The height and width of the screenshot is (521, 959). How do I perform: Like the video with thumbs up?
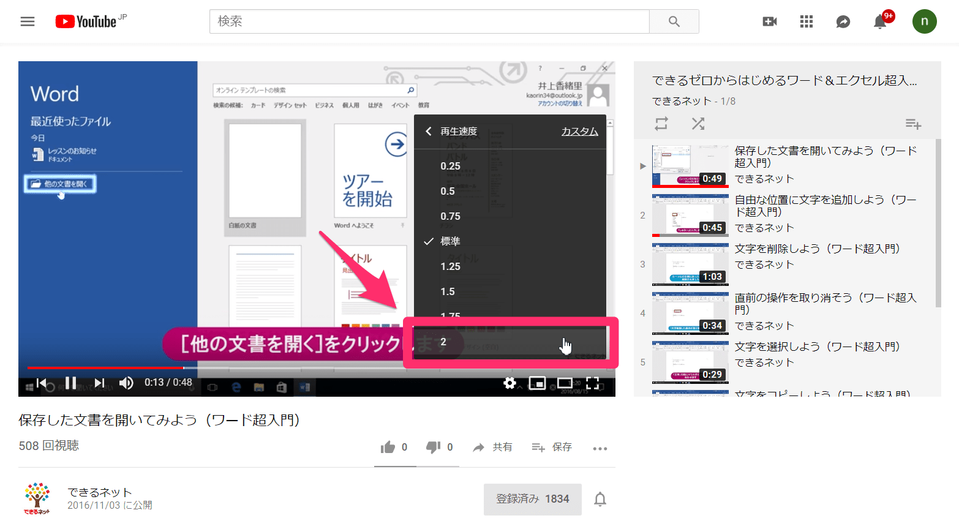(x=388, y=448)
